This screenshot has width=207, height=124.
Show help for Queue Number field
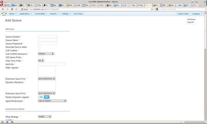point(21,36)
